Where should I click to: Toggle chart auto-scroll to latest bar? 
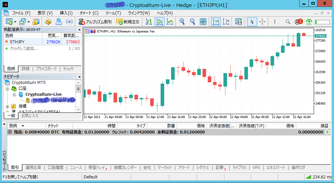point(216,22)
